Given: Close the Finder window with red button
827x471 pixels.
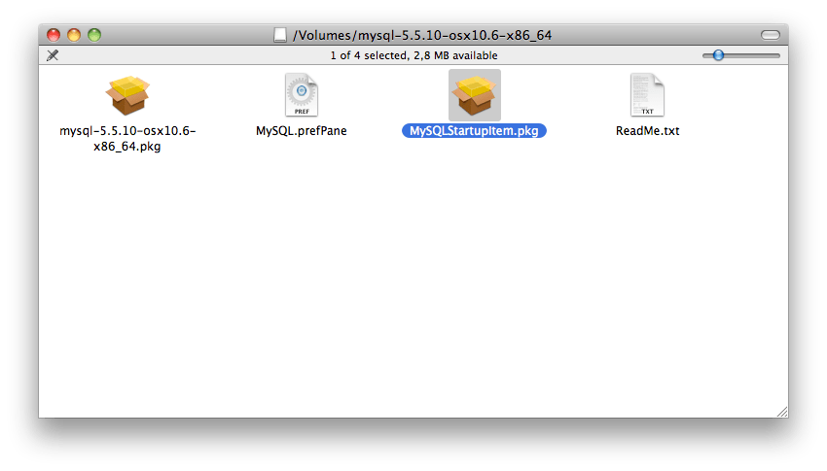Looking at the screenshot, I should [54, 35].
